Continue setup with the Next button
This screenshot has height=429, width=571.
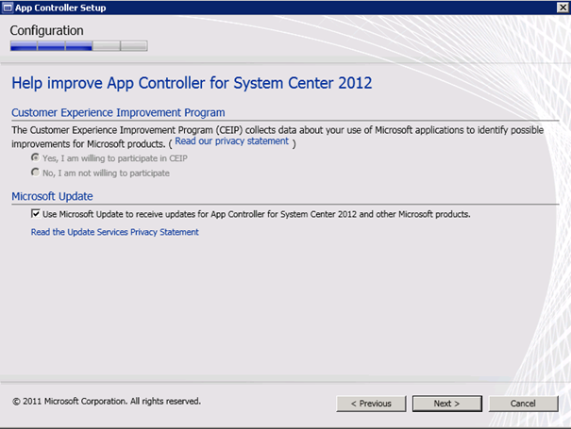click(x=447, y=404)
